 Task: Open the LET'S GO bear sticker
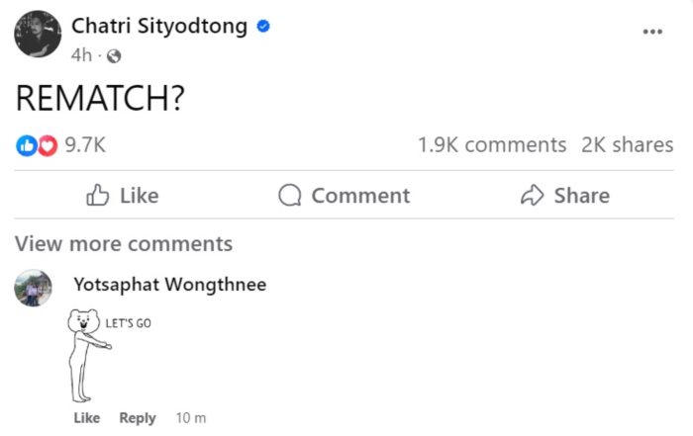pos(100,356)
